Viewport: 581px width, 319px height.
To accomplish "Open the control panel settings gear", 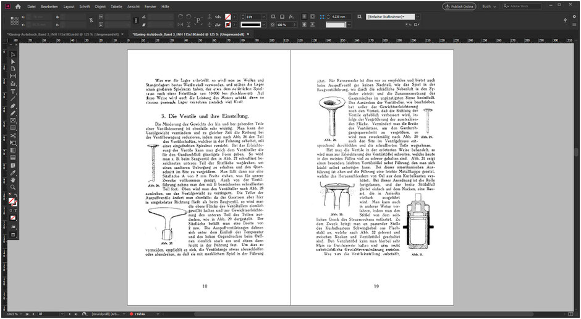I will tap(575, 17).
